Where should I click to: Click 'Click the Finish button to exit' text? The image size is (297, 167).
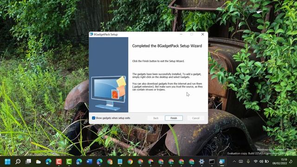(158, 61)
